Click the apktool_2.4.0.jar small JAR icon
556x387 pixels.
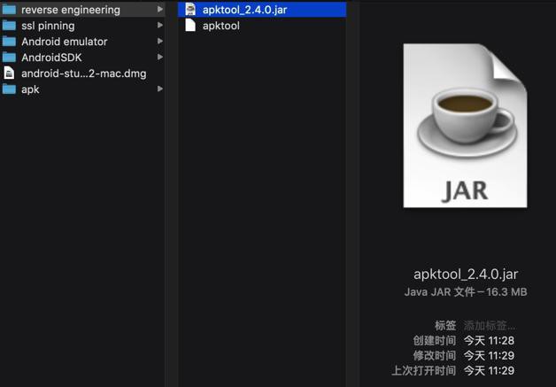(x=190, y=10)
